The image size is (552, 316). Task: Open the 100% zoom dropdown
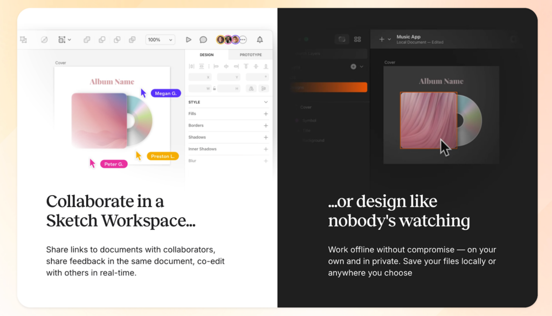161,40
